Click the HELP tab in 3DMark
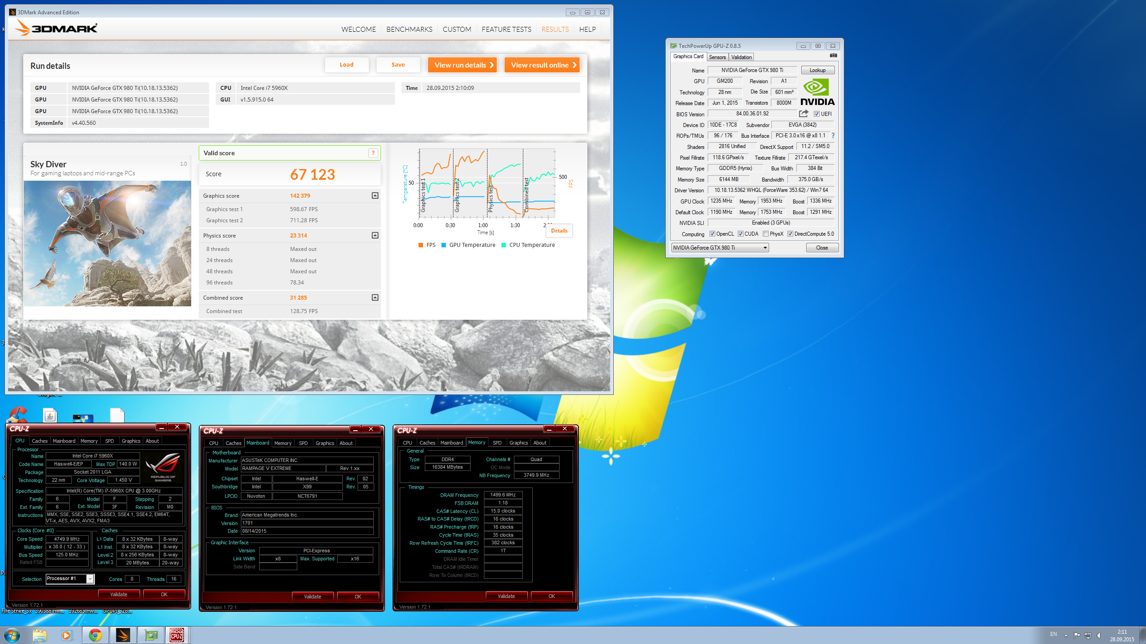 coord(587,29)
